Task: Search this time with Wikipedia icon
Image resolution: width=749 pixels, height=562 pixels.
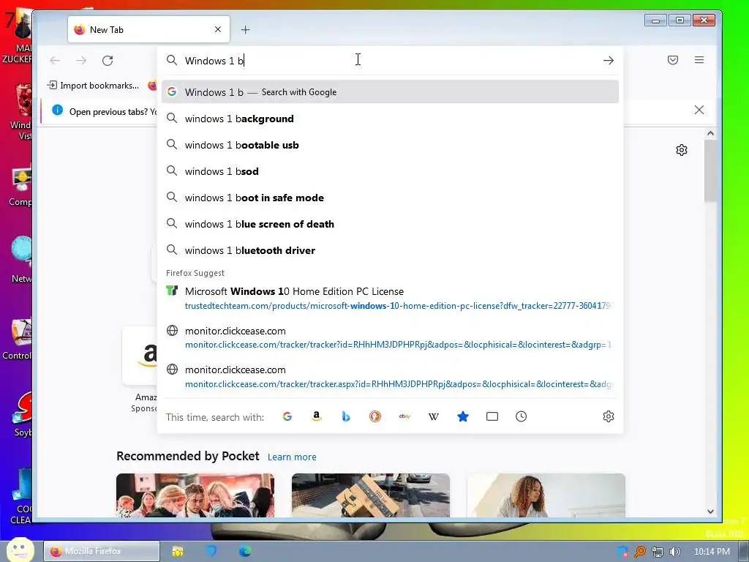Action: 434,416
